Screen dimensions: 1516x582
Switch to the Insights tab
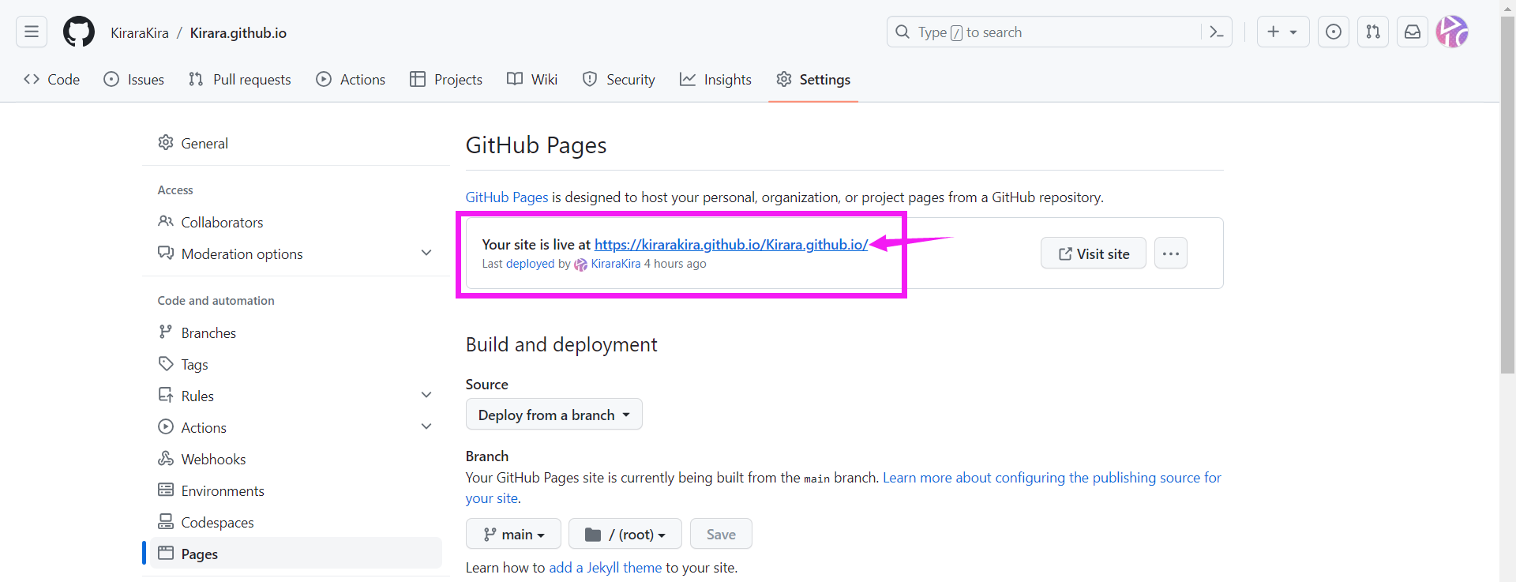(x=716, y=79)
